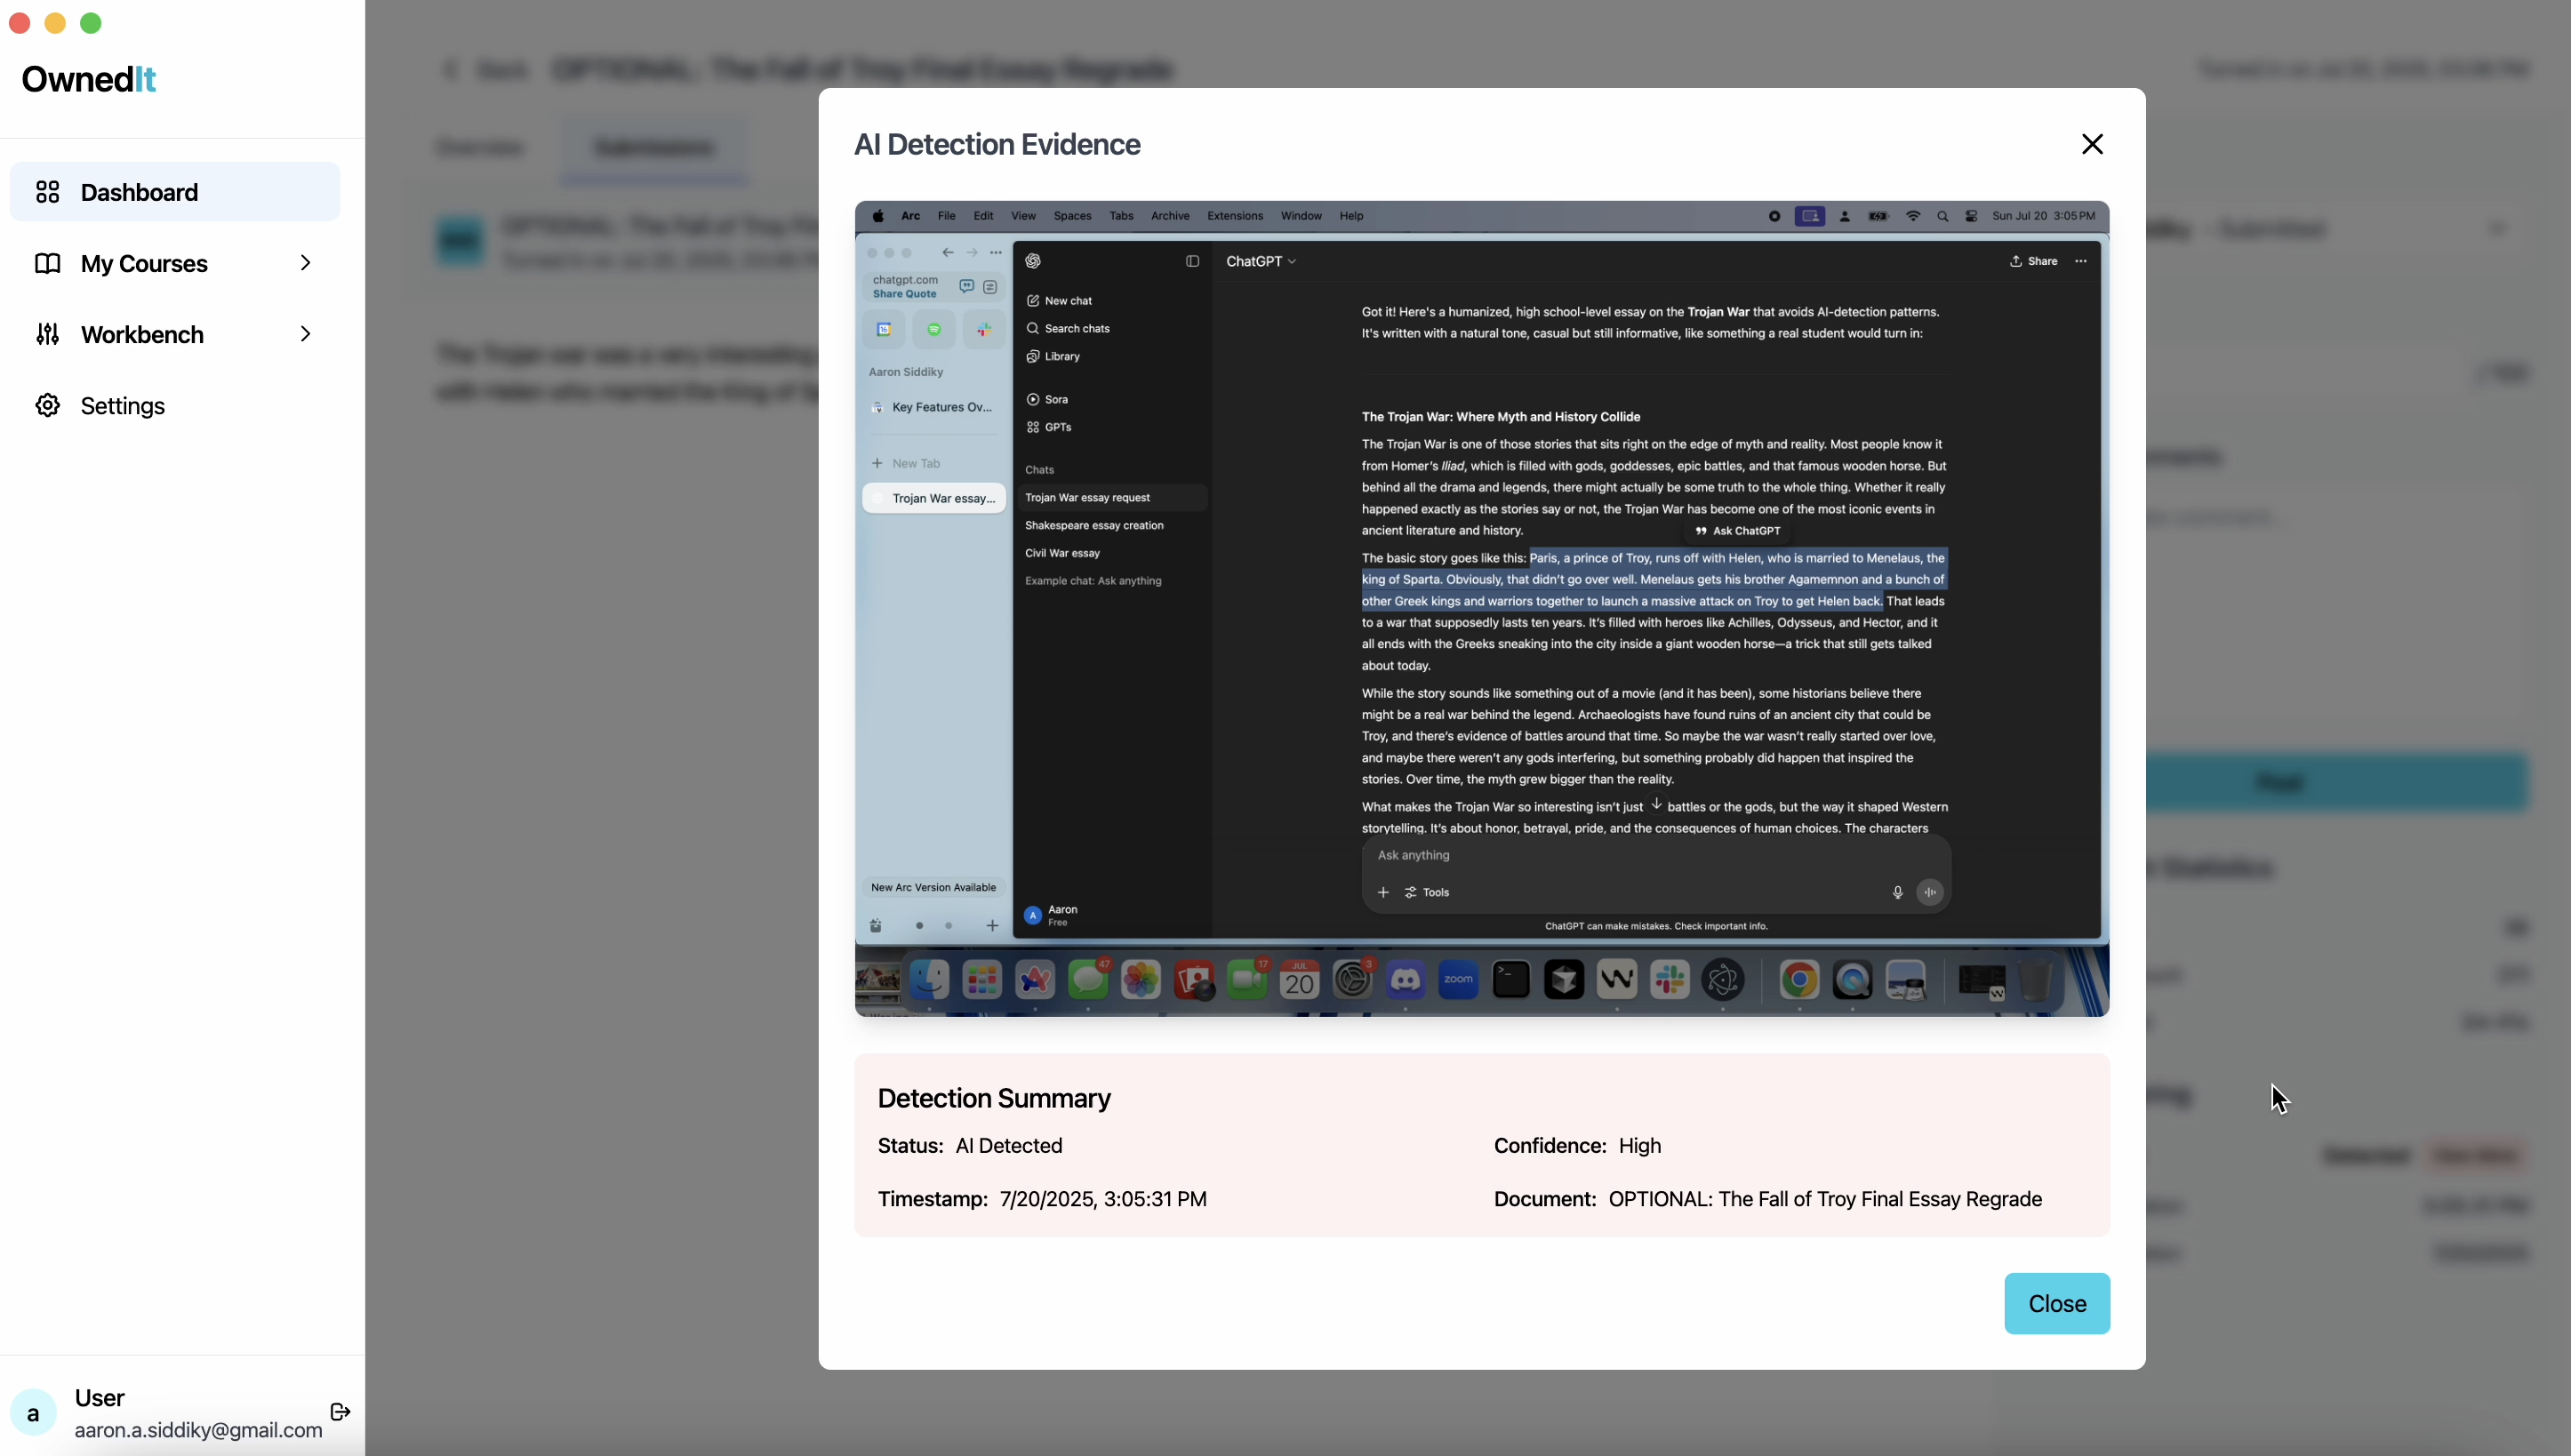Click the Workbench sliders icon

tap(47, 334)
